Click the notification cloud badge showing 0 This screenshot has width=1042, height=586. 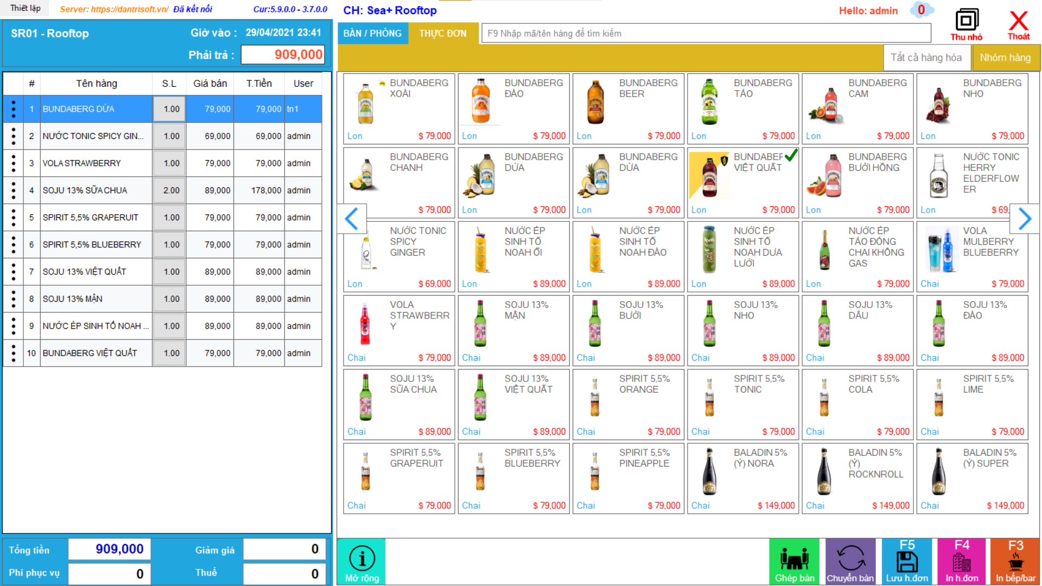[922, 10]
